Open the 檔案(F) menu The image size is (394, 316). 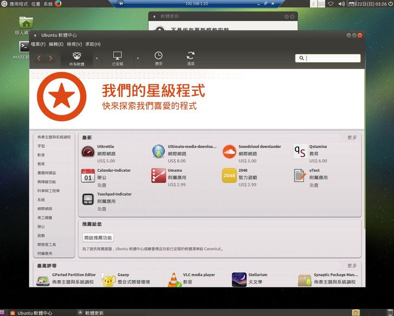[x=38, y=44]
